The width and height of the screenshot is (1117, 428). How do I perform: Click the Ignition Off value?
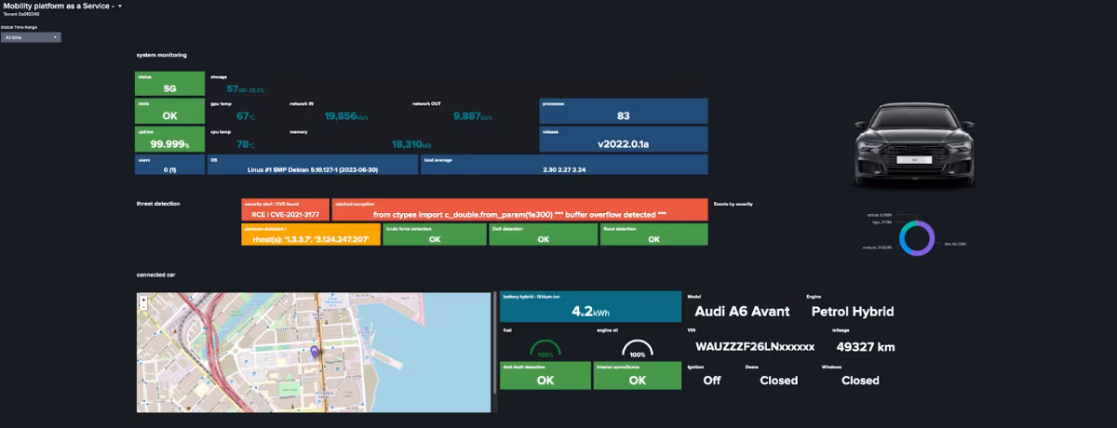pos(712,380)
